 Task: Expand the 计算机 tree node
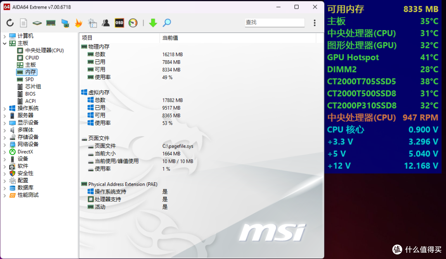pyautogui.click(x=5, y=36)
